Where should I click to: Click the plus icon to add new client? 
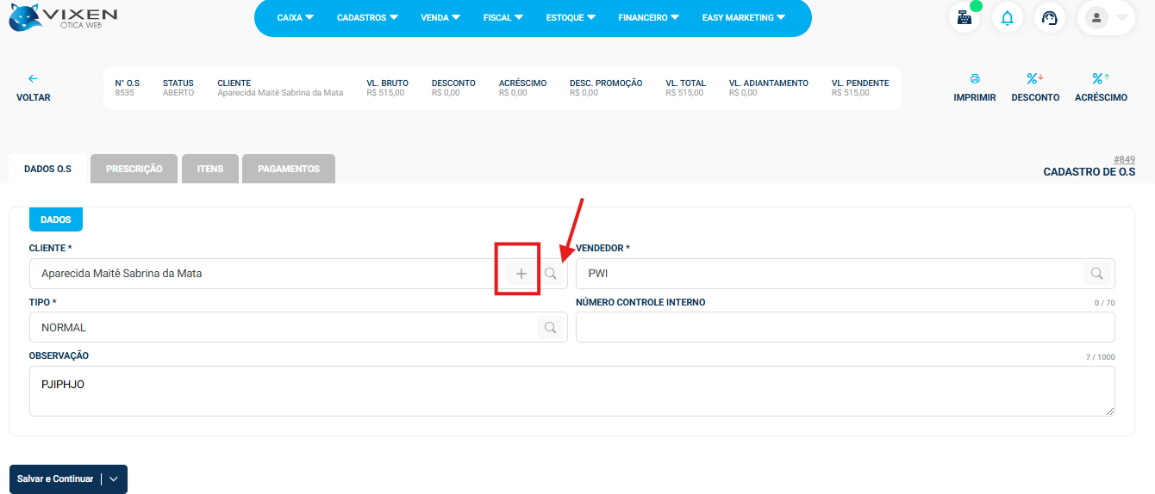click(x=521, y=274)
